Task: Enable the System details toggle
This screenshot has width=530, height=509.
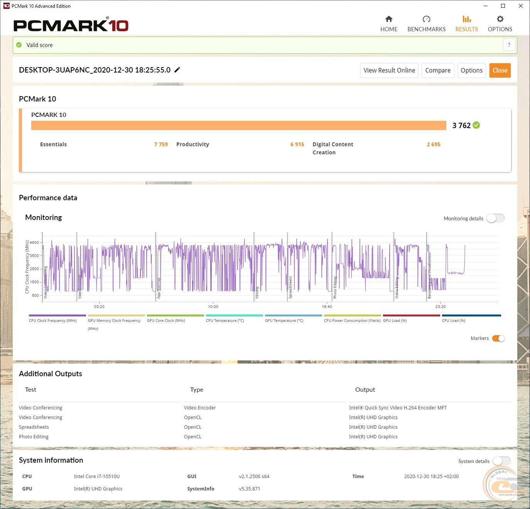Action: coord(501,461)
